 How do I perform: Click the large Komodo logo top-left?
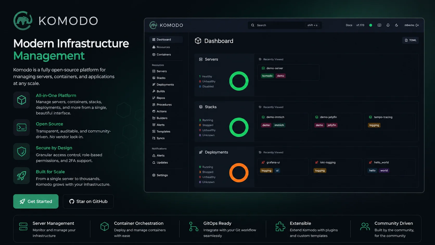point(23,21)
